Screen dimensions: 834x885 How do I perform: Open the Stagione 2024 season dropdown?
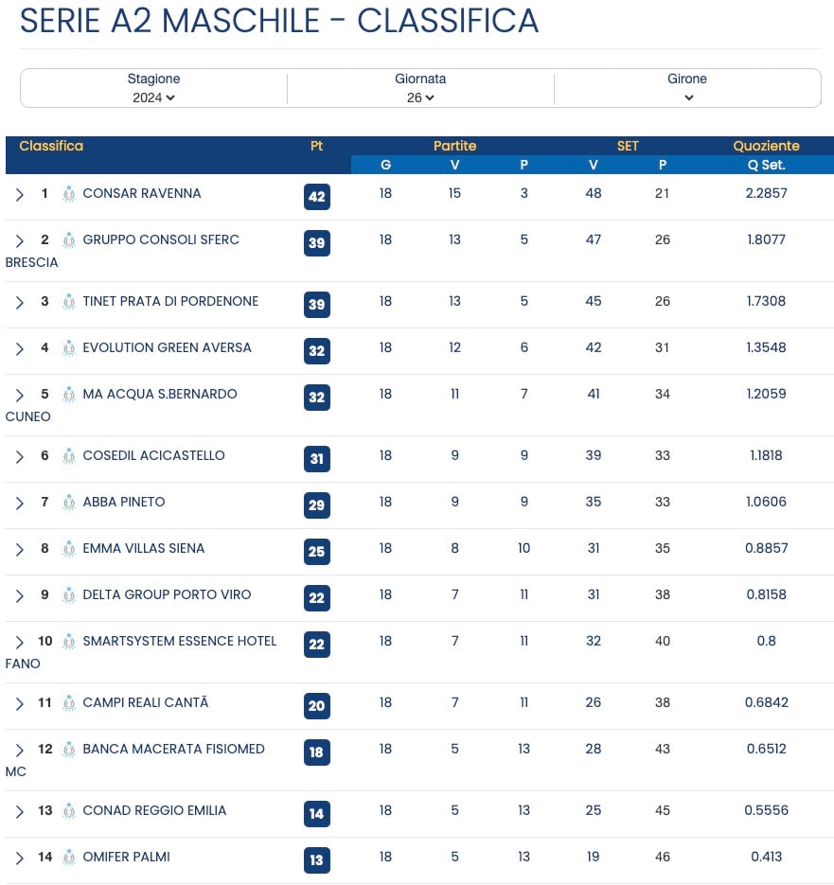pyautogui.click(x=153, y=97)
